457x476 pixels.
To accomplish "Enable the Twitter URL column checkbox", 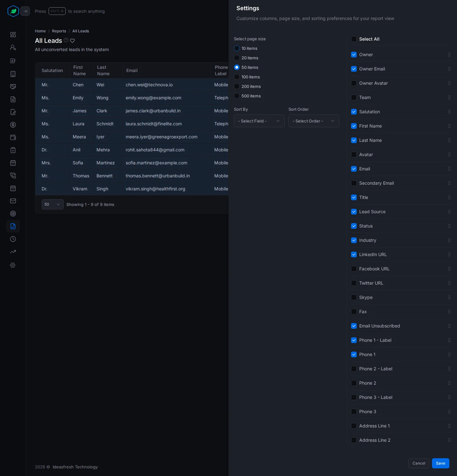I will tap(354, 283).
